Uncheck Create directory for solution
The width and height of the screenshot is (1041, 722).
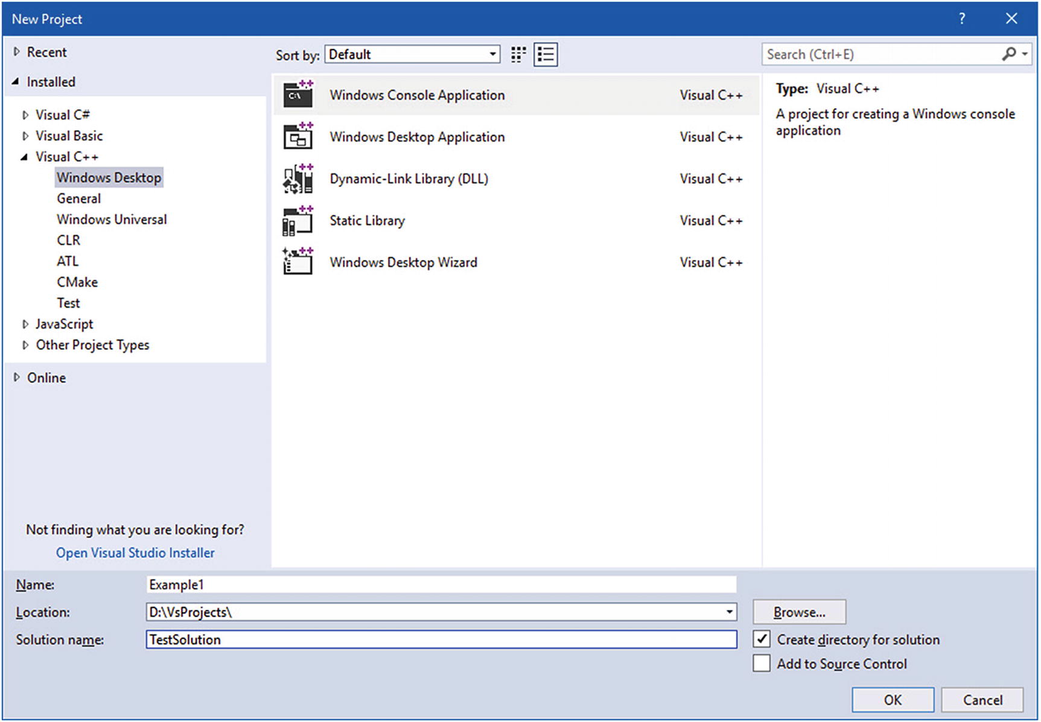(762, 639)
